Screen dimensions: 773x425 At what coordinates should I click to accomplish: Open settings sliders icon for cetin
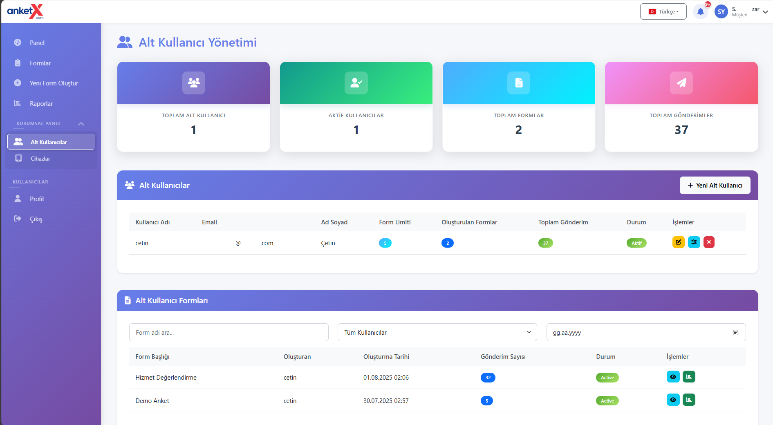(694, 242)
